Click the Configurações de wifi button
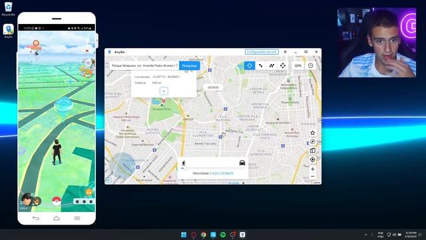 tap(262, 52)
